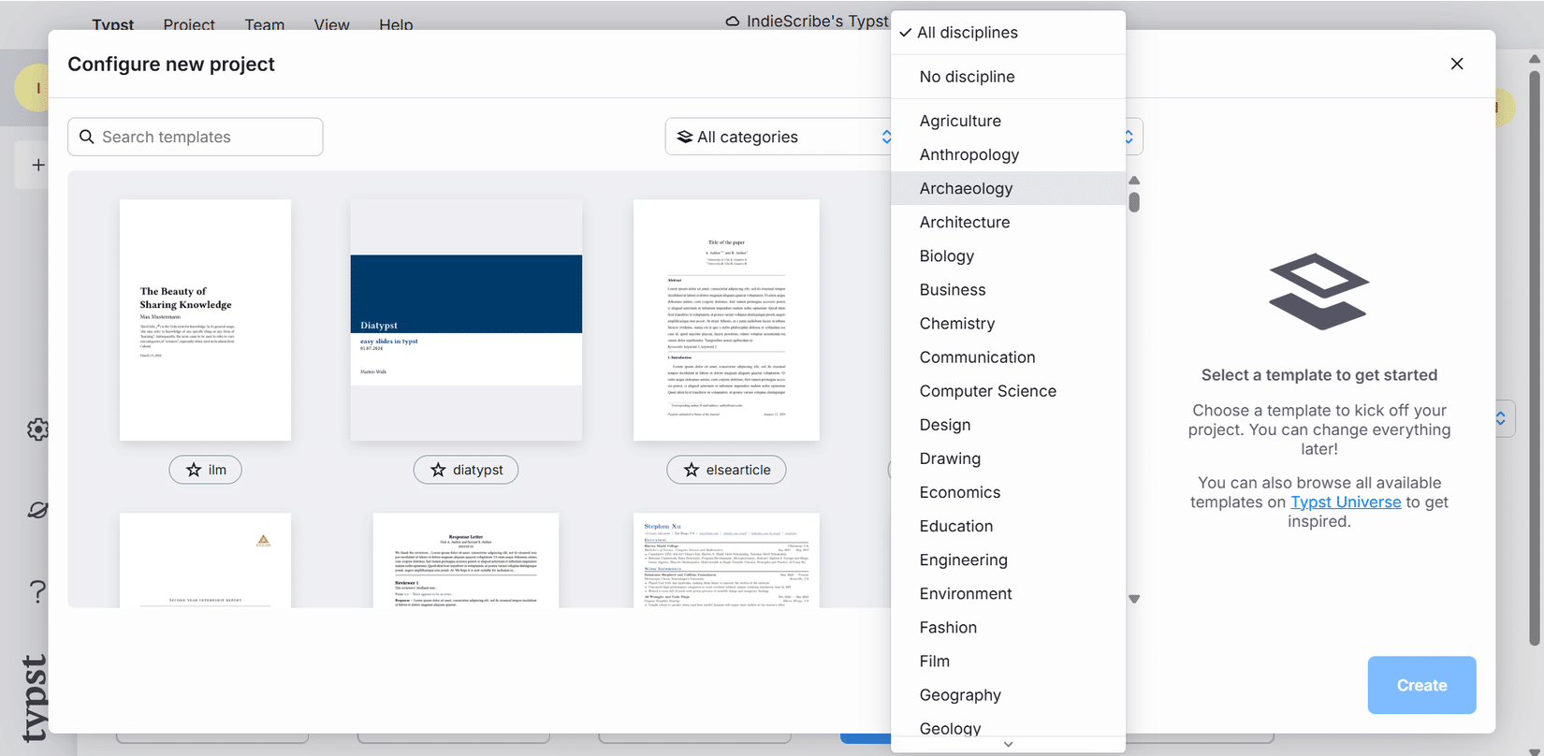Select Fashion discipline
1544x756 pixels.
[x=1008, y=626]
